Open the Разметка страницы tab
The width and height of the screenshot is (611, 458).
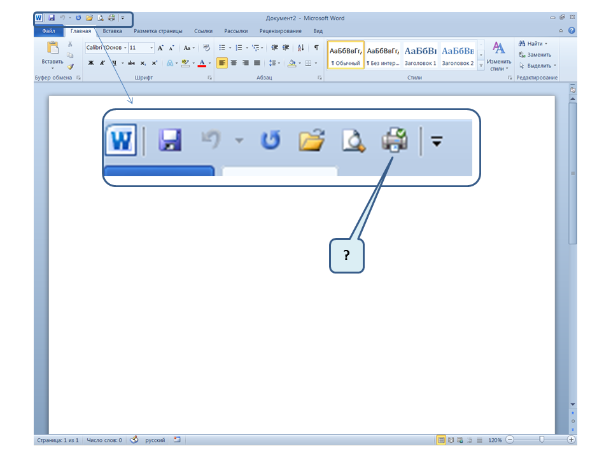tap(158, 31)
